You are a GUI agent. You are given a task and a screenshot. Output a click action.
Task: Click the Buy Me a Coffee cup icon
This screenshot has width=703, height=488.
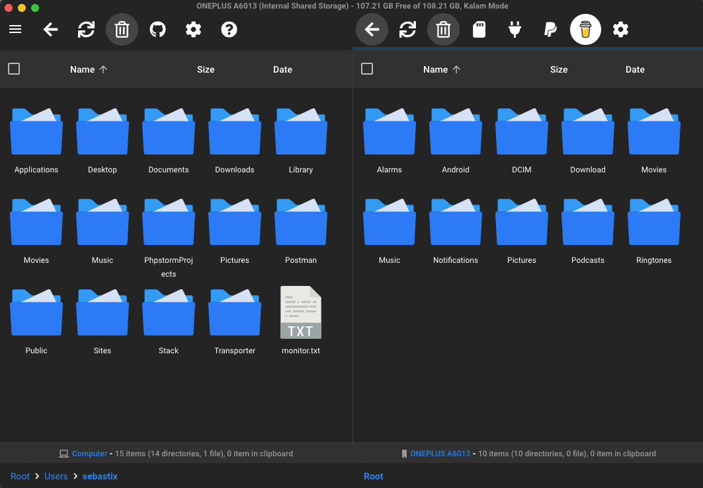pyautogui.click(x=585, y=30)
